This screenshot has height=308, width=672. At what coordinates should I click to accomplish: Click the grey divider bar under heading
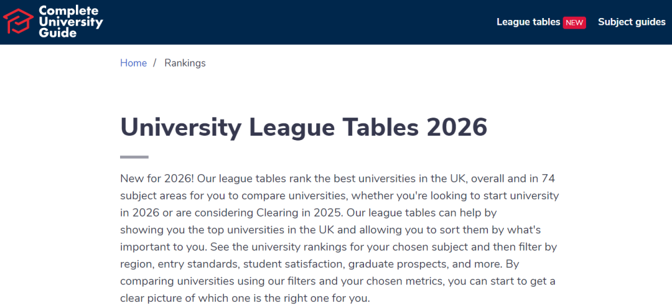[x=134, y=157]
